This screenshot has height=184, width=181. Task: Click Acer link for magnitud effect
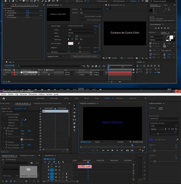[x=41, y=15]
